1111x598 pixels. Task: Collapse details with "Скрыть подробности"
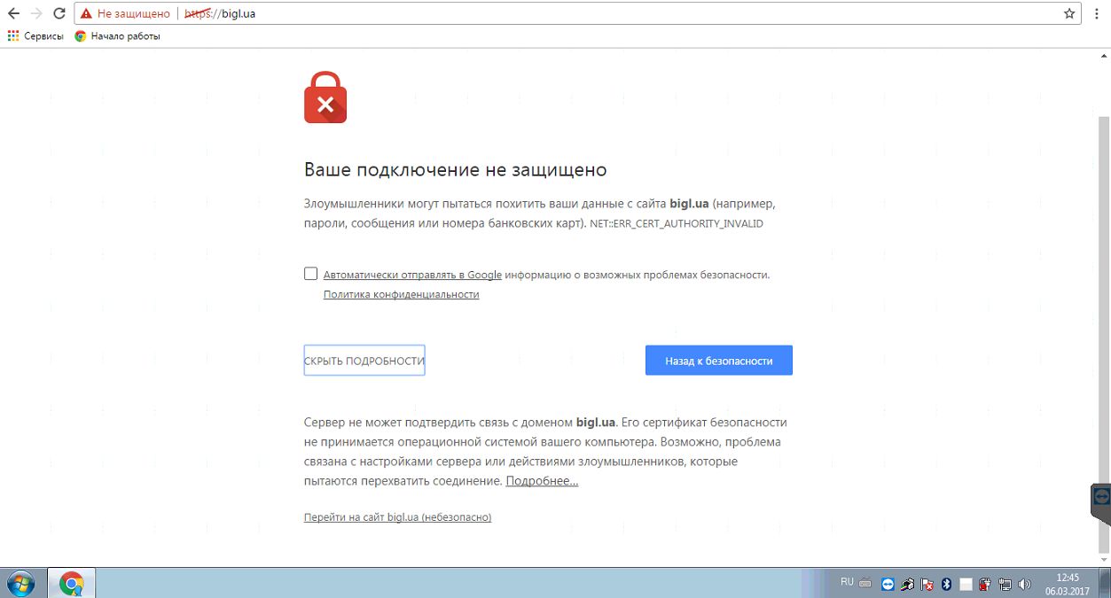364,361
